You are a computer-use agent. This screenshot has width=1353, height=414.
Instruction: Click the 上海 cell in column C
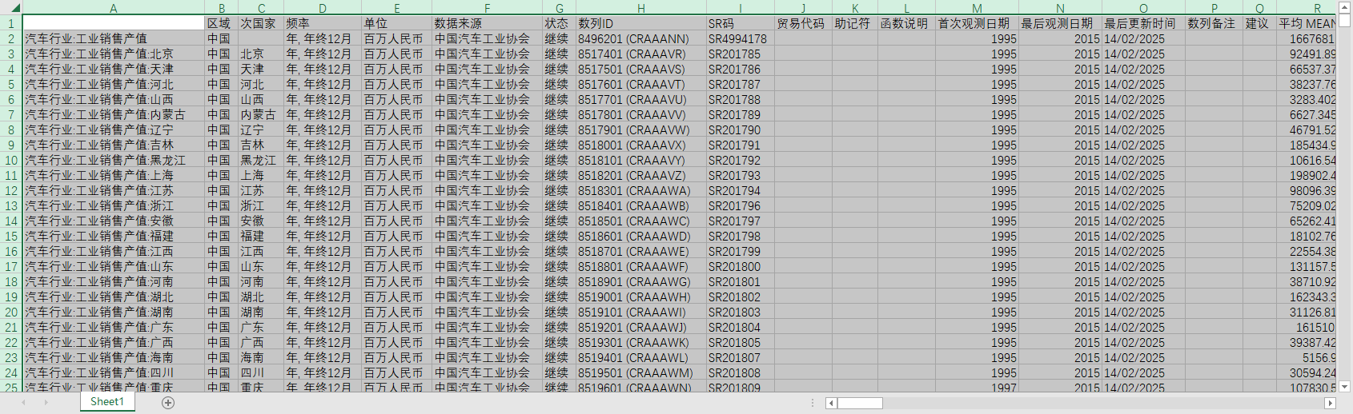point(261,175)
